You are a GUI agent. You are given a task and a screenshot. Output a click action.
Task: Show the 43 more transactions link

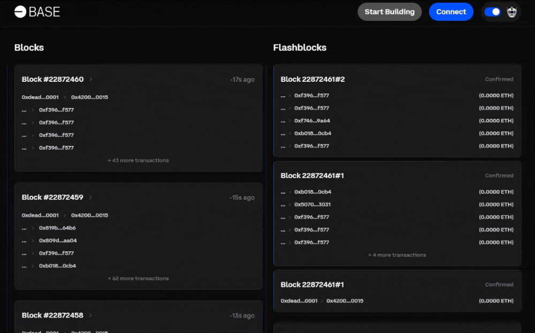point(138,160)
